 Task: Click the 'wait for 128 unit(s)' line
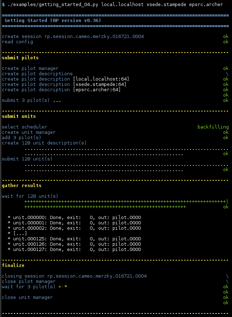coord(30,196)
